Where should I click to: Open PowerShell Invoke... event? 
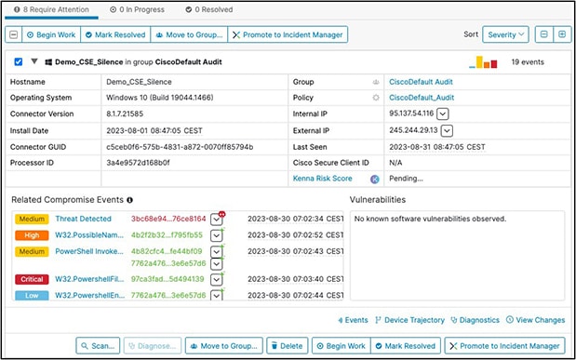pos(89,251)
